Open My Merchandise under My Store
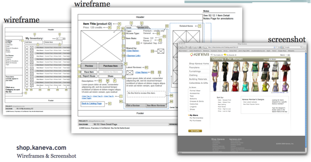The height and width of the screenshot is (162, 311). click(x=196, y=118)
